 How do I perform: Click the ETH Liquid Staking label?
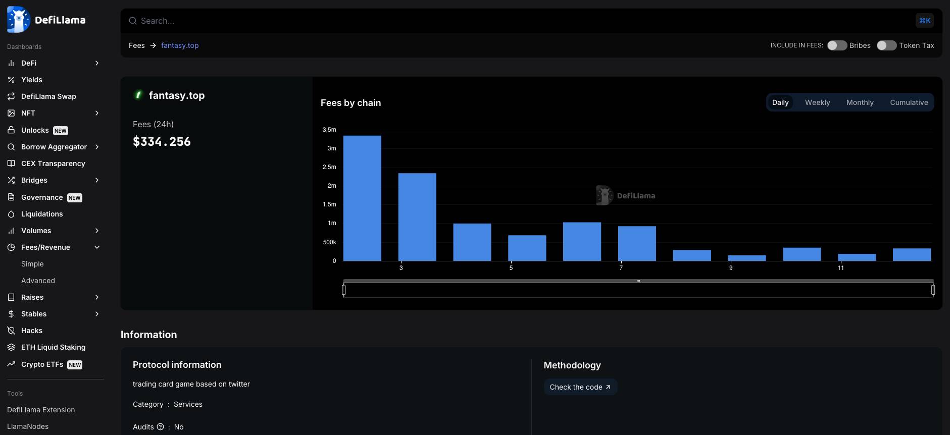coord(54,347)
